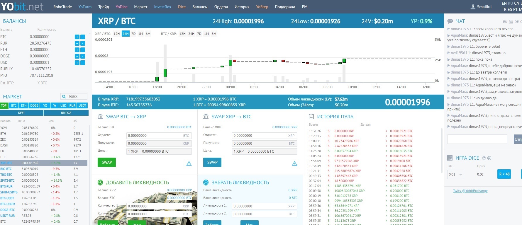The width and height of the screenshot is (522, 225).
Task: Click the Ликвидность 1 XRP input field
Action: [265, 206]
